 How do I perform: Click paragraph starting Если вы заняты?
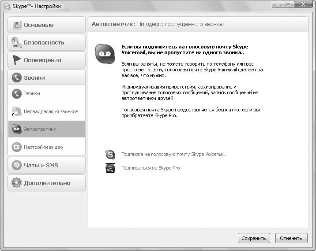(x=192, y=70)
